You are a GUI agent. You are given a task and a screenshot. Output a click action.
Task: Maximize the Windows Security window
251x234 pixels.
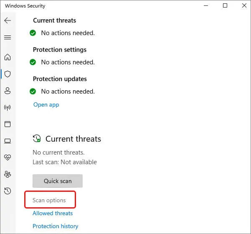[225, 5]
